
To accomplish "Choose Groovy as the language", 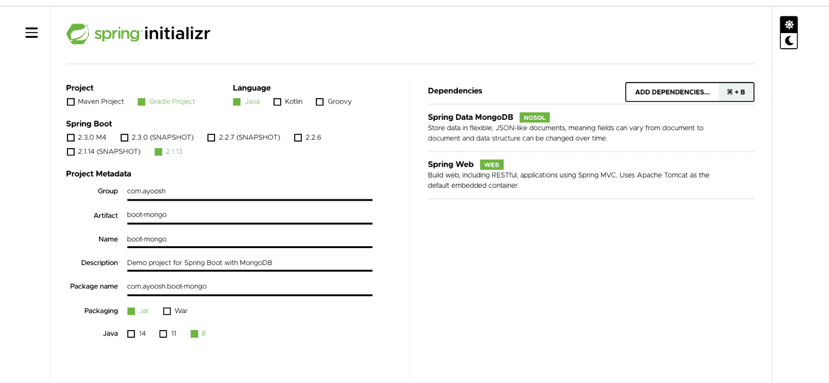I will 320,102.
